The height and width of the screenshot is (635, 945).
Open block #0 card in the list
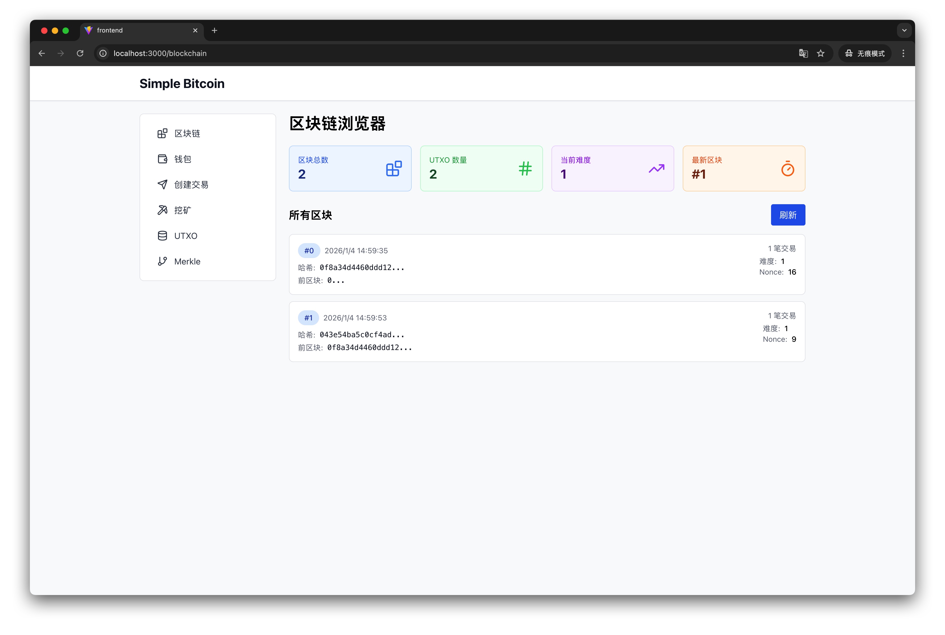coord(547,264)
